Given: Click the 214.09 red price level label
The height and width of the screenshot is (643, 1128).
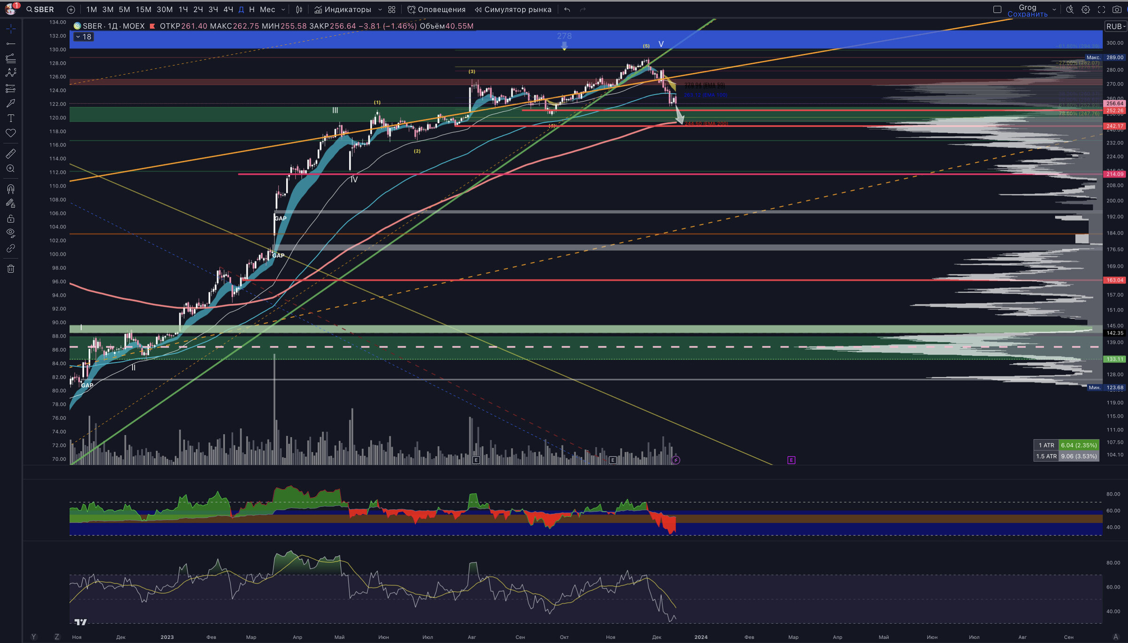Looking at the screenshot, I should click(x=1115, y=174).
